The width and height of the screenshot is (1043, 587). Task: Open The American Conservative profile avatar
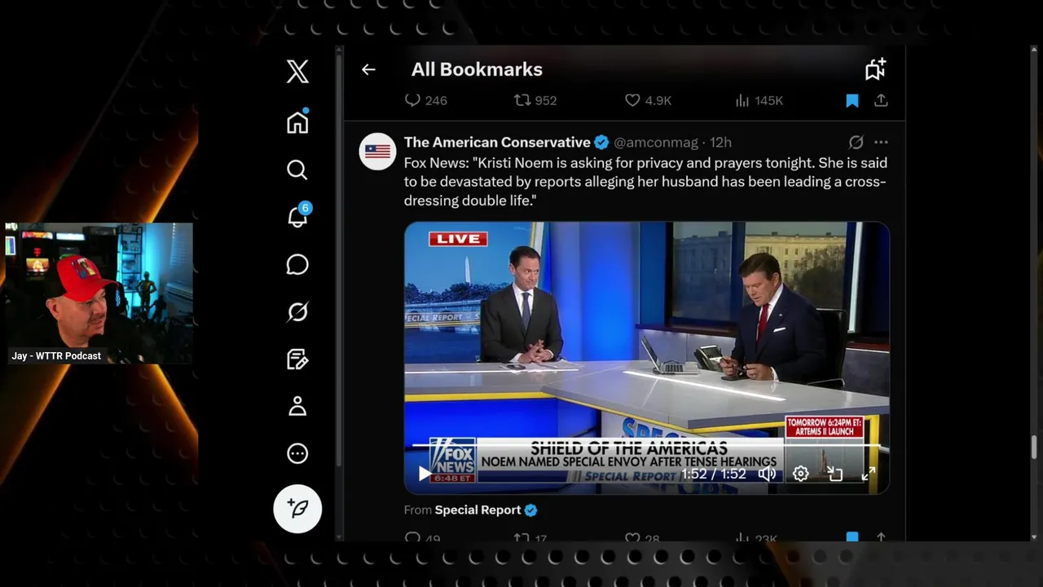(x=377, y=151)
